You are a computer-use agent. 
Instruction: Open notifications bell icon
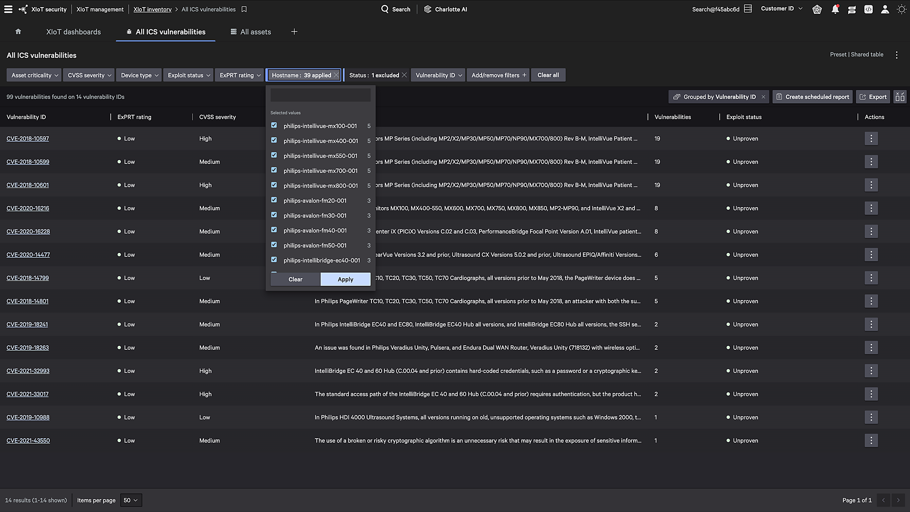click(x=835, y=9)
